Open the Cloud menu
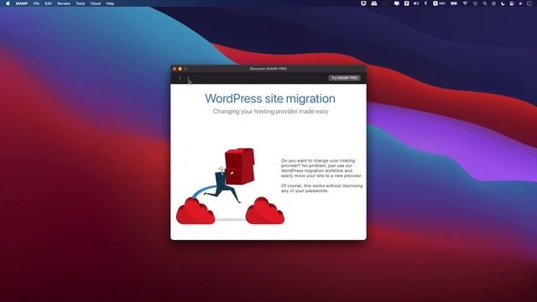 coord(96,3)
